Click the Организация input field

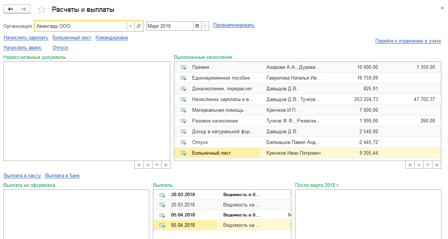pyautogui.click(x=80, y=26)
